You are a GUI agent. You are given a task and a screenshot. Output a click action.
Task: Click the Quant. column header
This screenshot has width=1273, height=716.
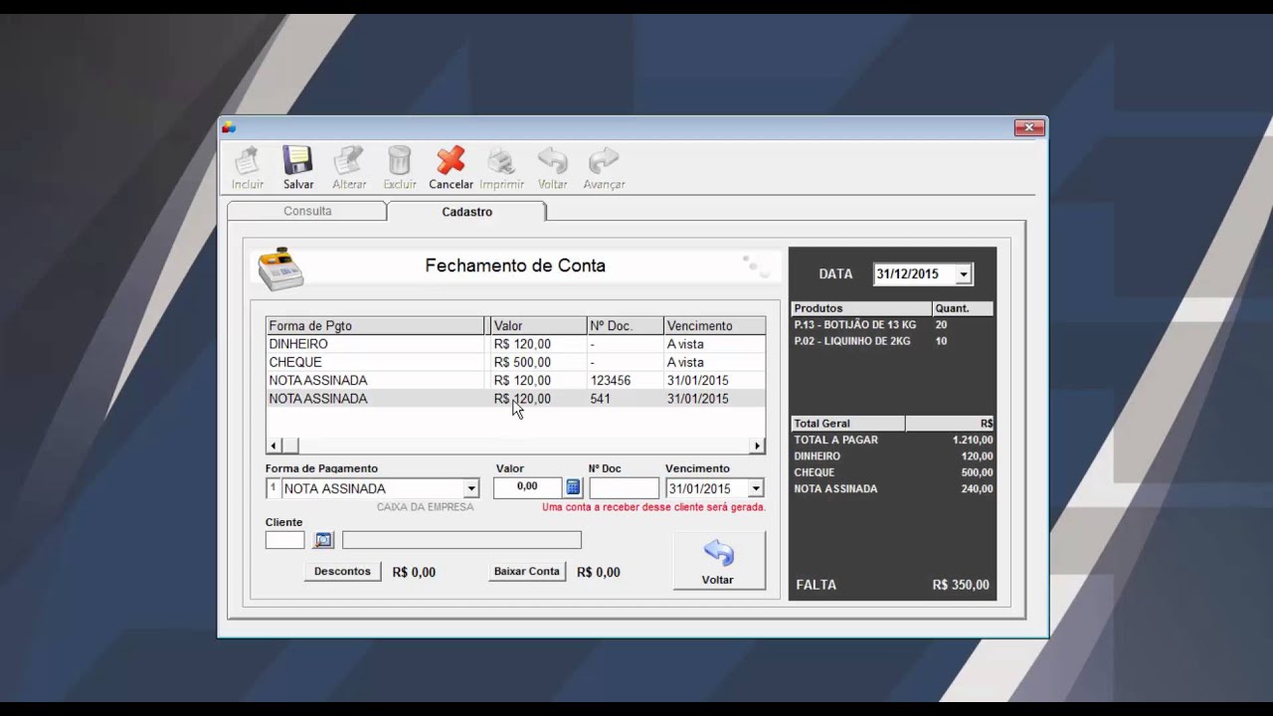[963, 308]
